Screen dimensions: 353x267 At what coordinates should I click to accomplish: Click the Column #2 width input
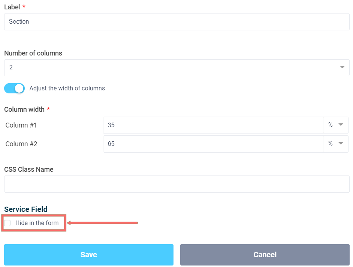pyautogui.click(x=213, y=144)
